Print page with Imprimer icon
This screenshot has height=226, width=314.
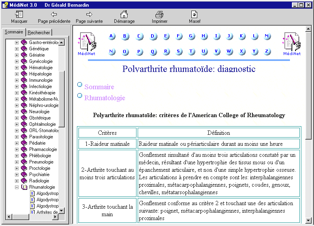159,15
